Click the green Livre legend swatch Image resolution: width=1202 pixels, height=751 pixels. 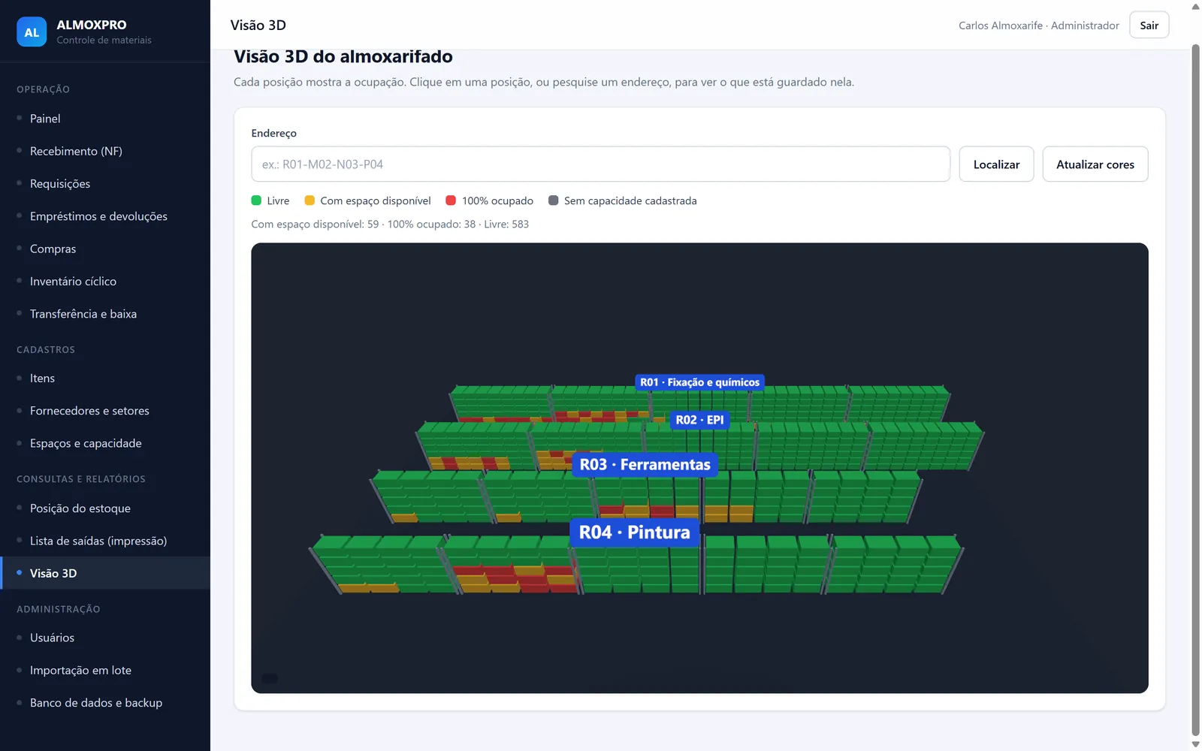point(256,201)
